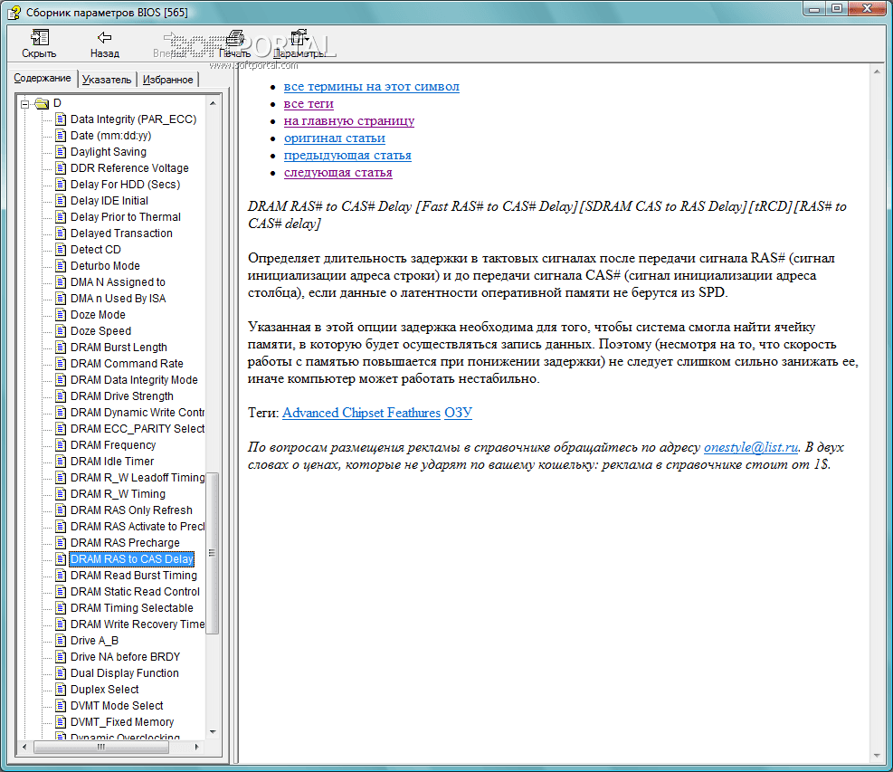Open DRAM Read Burst Timing topic
The width and height of the screenshot is (893, 772).
134,576
